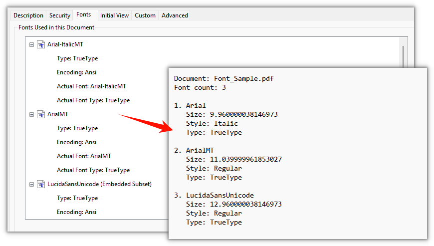Click "Encoding: Ansi" under ArialMT
The height and width of the screenshot is (246, 434).
(76, 142)
